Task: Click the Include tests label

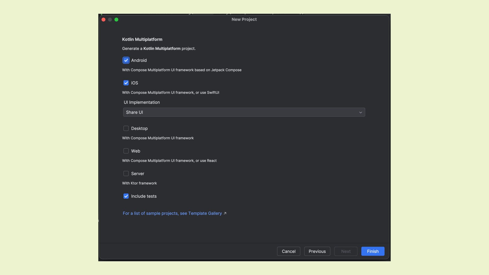Action: (x=144, y=196)
